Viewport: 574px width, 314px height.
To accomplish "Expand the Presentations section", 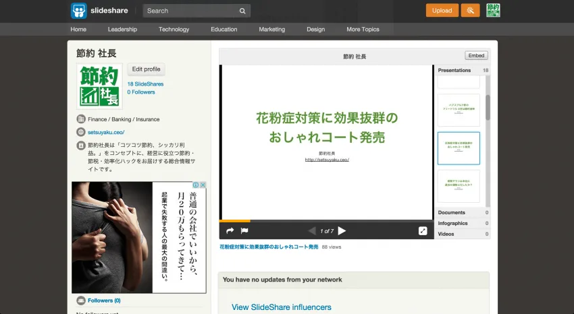I will pos(463,70).
